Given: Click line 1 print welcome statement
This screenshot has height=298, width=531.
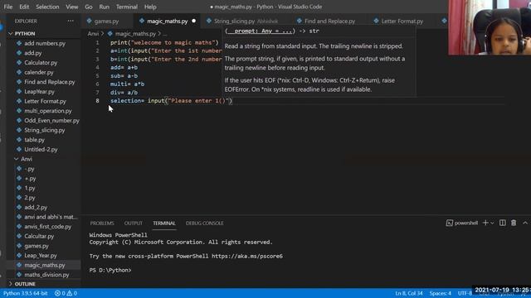Looking at the screenshot, I should (x=164, y=42).
